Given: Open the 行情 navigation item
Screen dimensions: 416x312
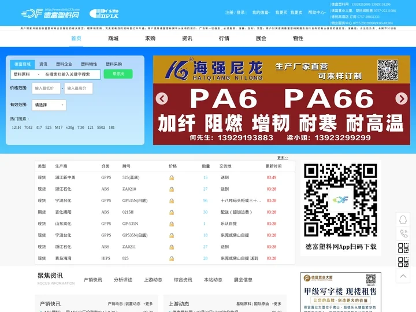Looking at the screenshot, I should click(x=224, y=39).
